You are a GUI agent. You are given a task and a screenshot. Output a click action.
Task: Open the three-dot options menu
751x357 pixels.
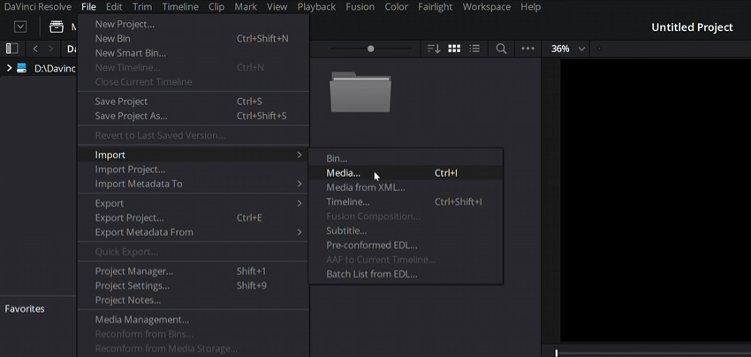[x=527, y=49]
